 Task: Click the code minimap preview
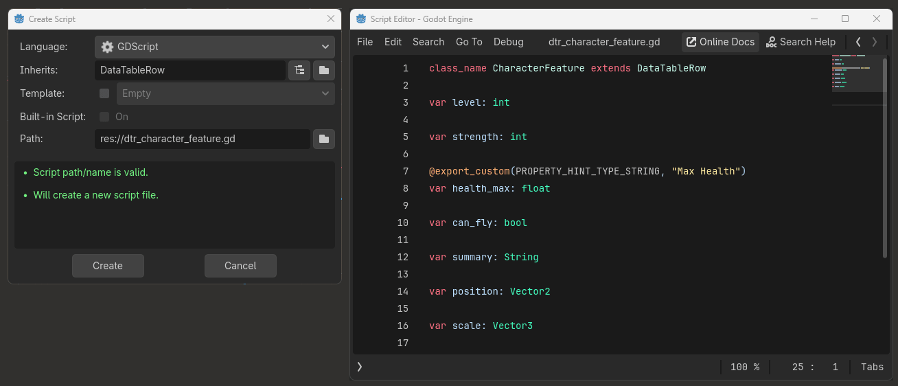tap(857, 73)
